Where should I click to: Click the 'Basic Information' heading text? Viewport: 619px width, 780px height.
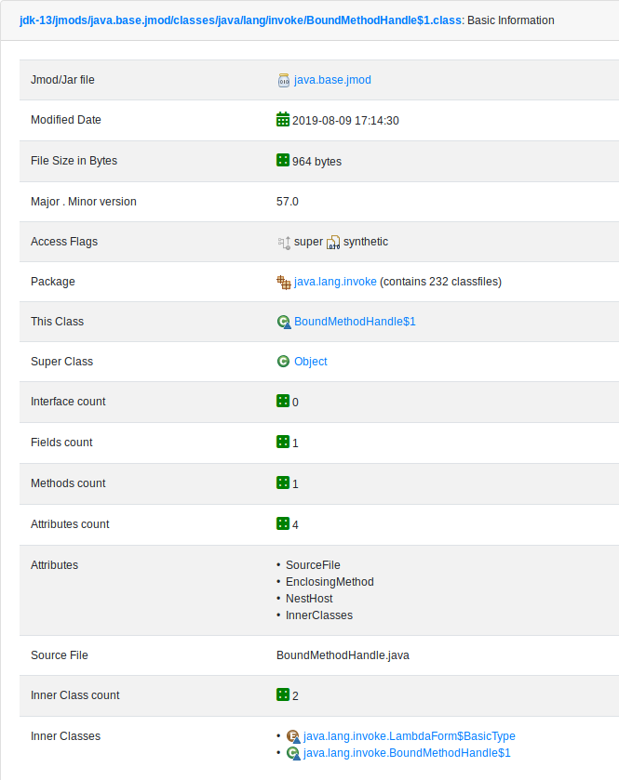tap(511, 20)
